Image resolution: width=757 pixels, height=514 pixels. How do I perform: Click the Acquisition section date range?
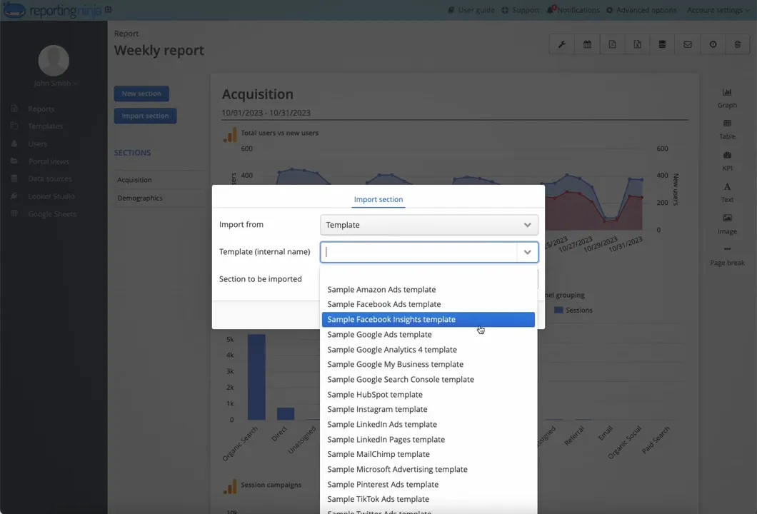[x=266, y=113]
